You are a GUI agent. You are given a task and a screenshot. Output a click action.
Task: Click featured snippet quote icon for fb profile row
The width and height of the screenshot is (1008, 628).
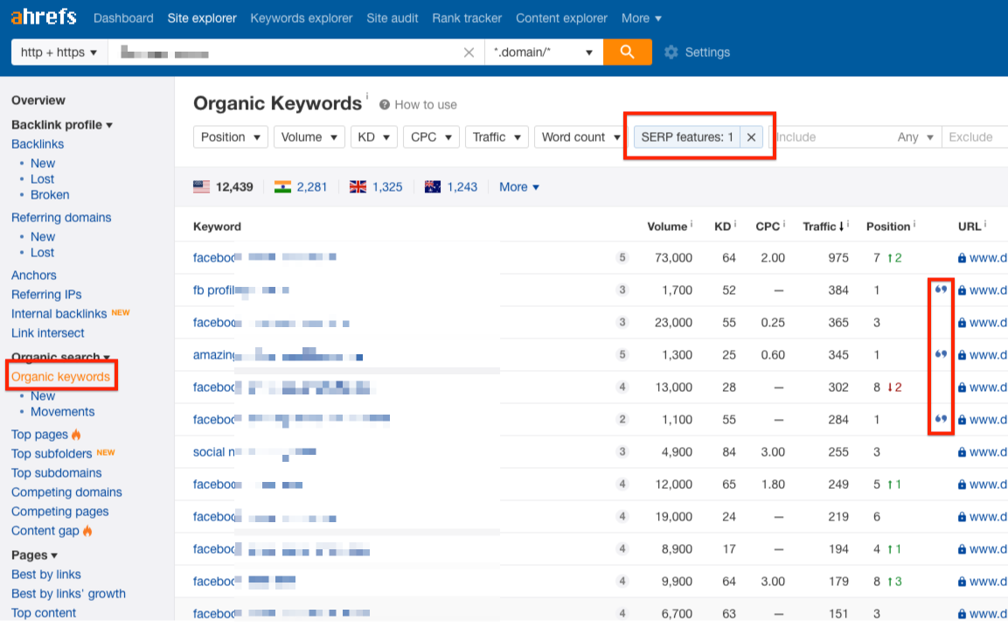[941, 290]
